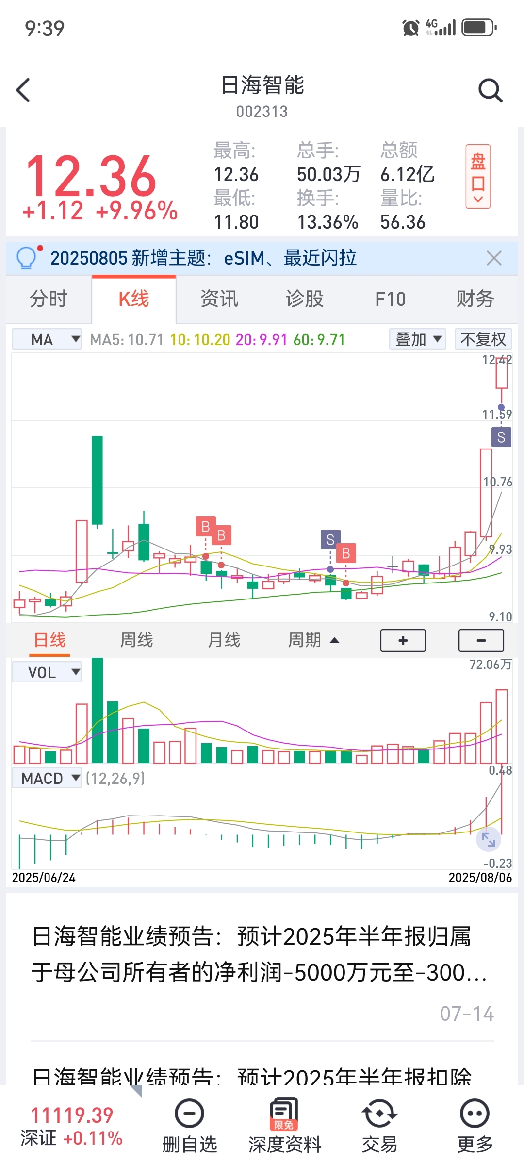Open the 不复权 adjustment selector
This screenshot has width=524, height=1165.
click(x=483, y=339)
